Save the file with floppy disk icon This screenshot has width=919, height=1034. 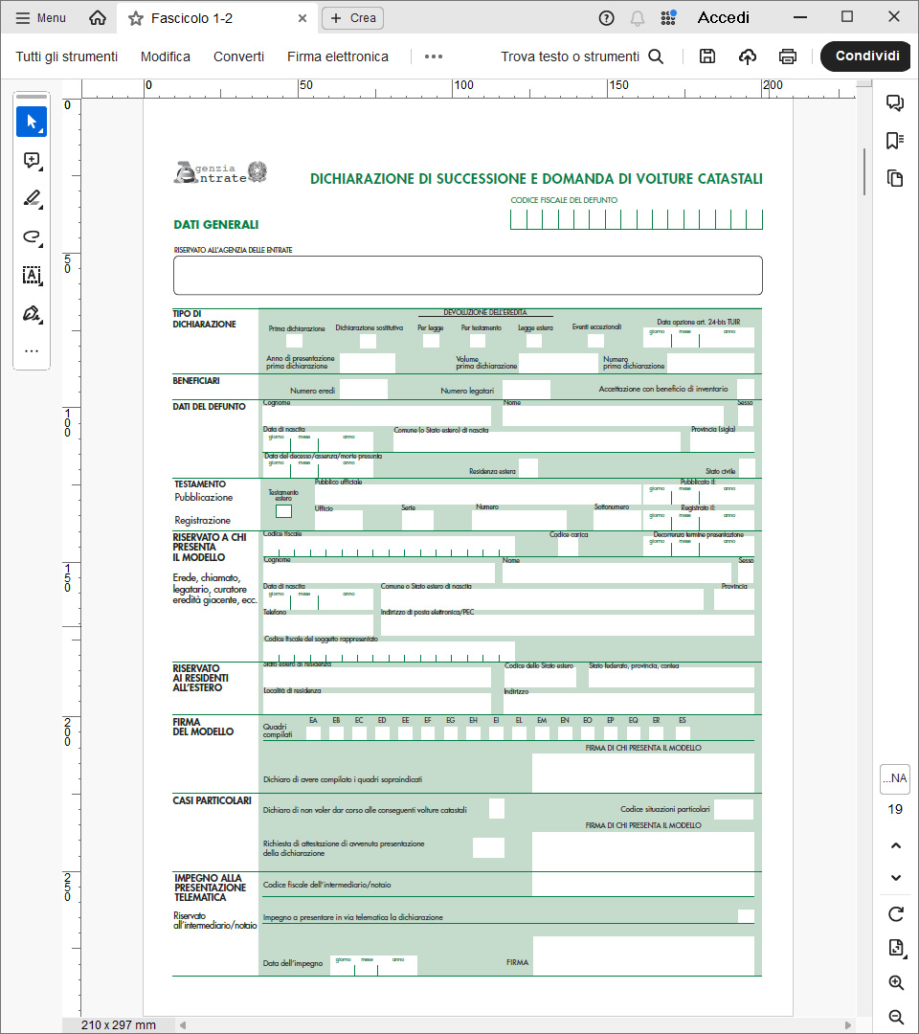point(707,56)
